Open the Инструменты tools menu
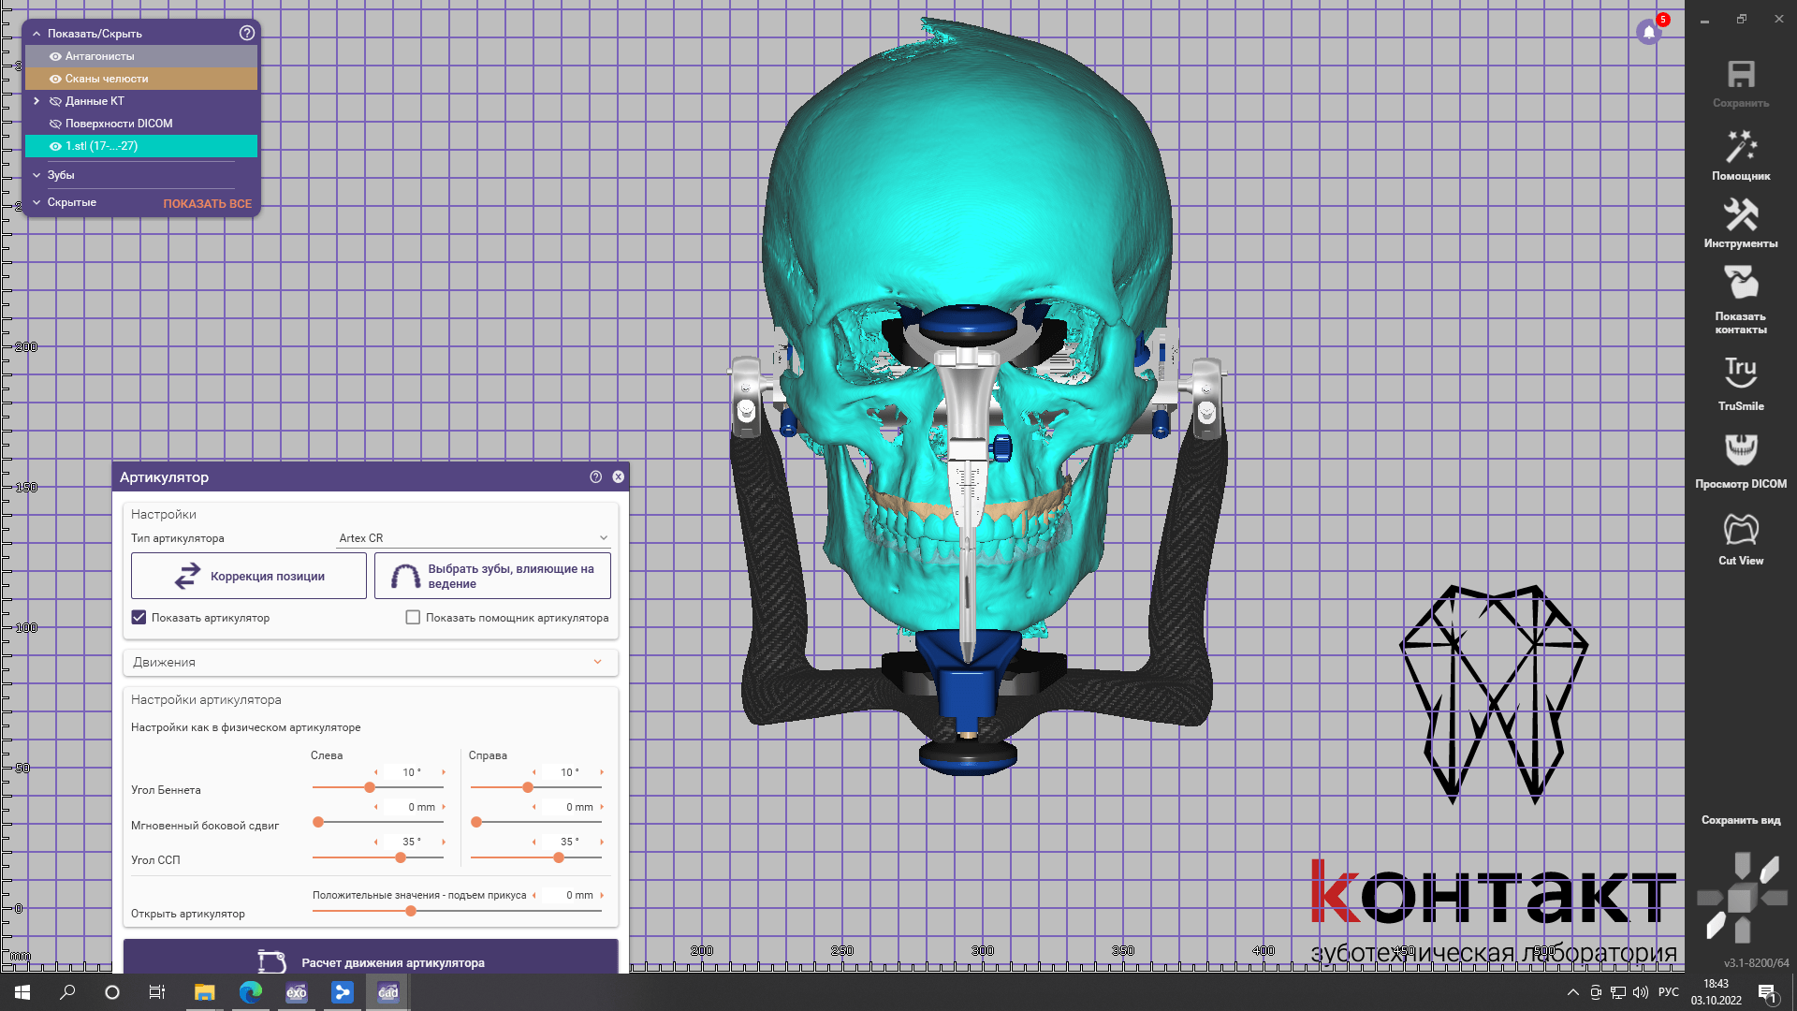This screenshot has width=1797, height=1011. pos(1740,223)
